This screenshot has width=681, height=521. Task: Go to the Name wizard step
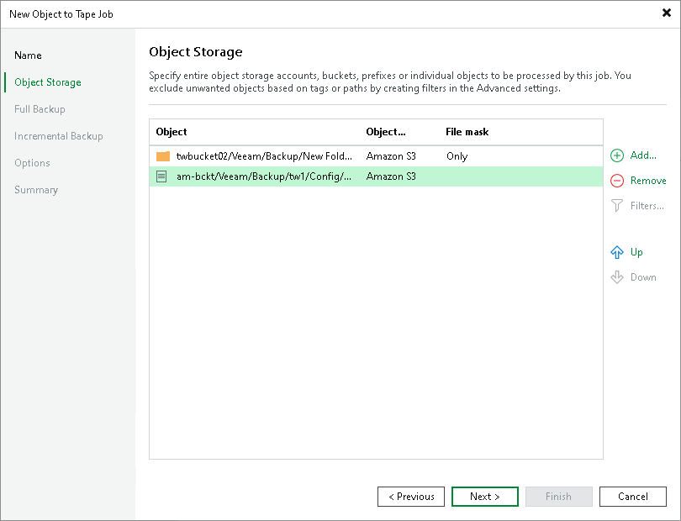coord(28,55)
